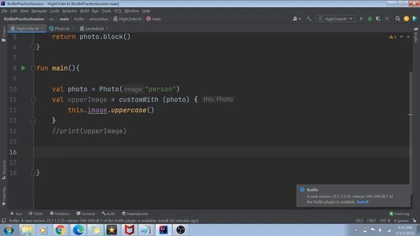420x236 pixels.
Task: Click the fold end marker on line 13
Action: pyautogui.click(x=33, y=121)
